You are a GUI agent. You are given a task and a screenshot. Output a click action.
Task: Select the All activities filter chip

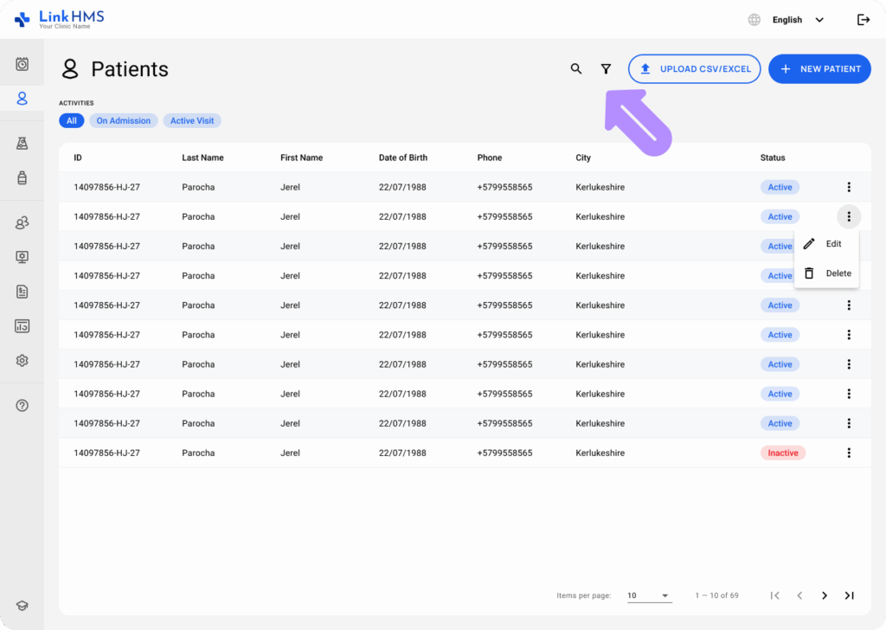coord(71,121)
